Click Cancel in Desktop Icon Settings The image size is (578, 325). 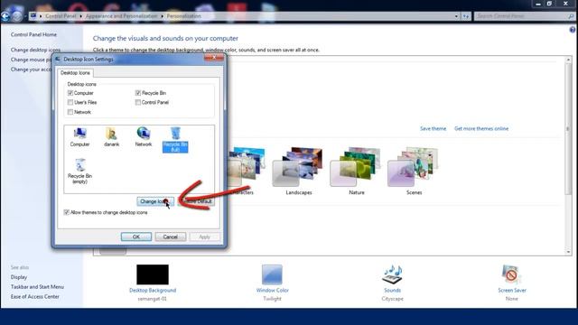pyautogui.click(x=171, y=237)
